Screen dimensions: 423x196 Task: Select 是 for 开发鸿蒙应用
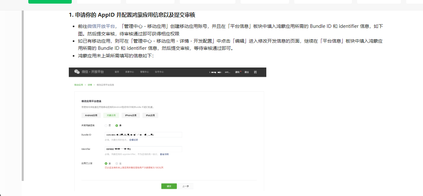pos(117,126)
